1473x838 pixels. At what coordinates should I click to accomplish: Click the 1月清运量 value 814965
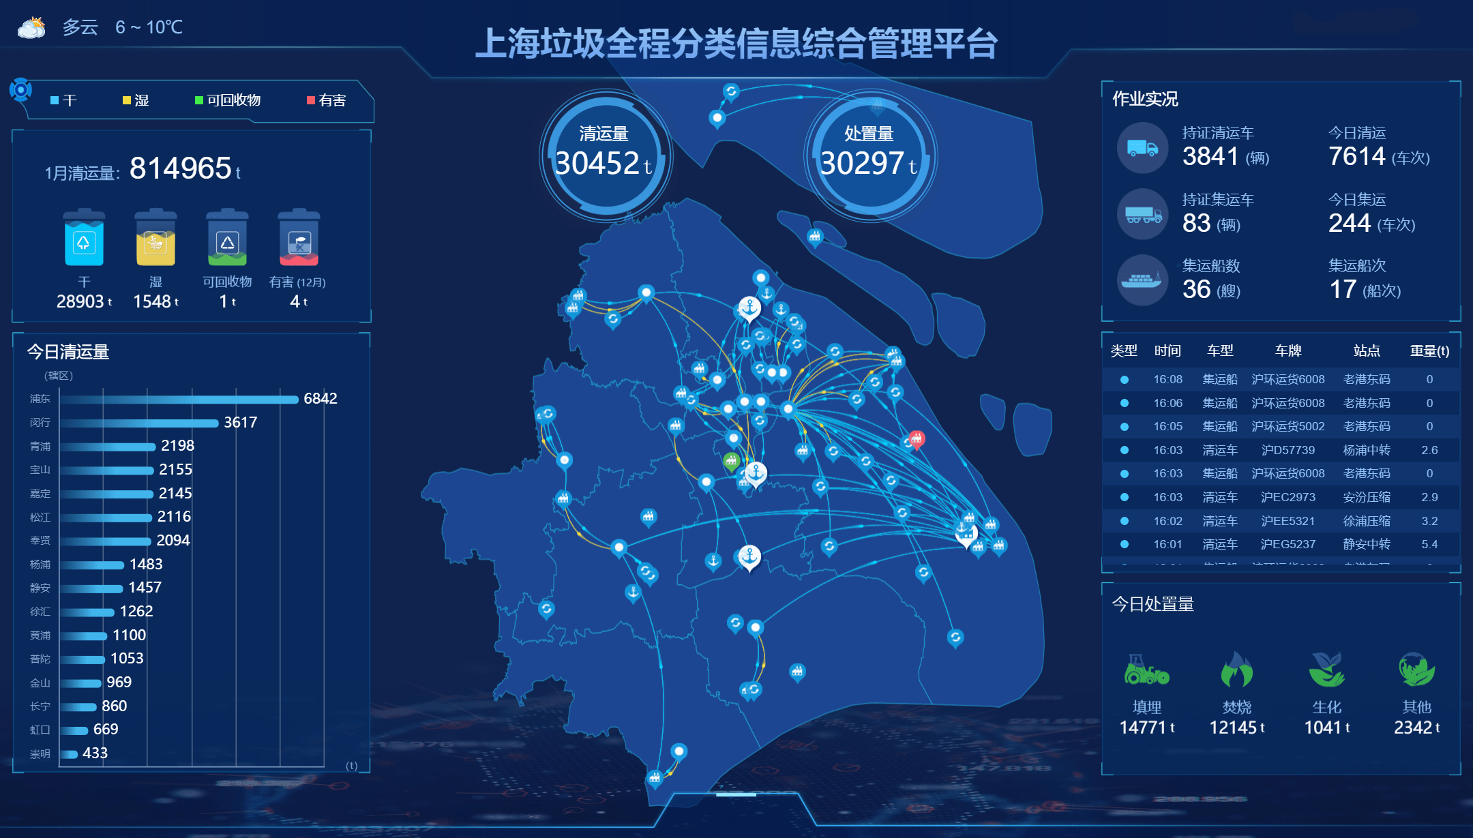point(181,168)
